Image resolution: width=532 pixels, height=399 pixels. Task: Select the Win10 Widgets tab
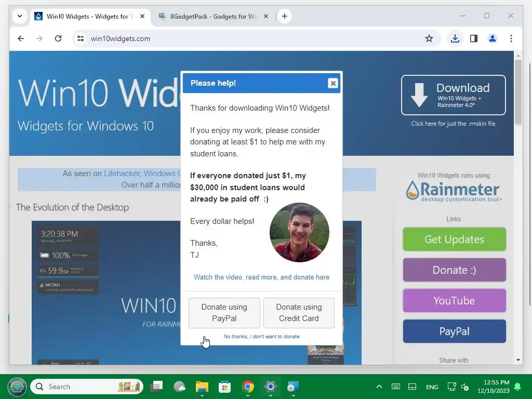[89, 16]
